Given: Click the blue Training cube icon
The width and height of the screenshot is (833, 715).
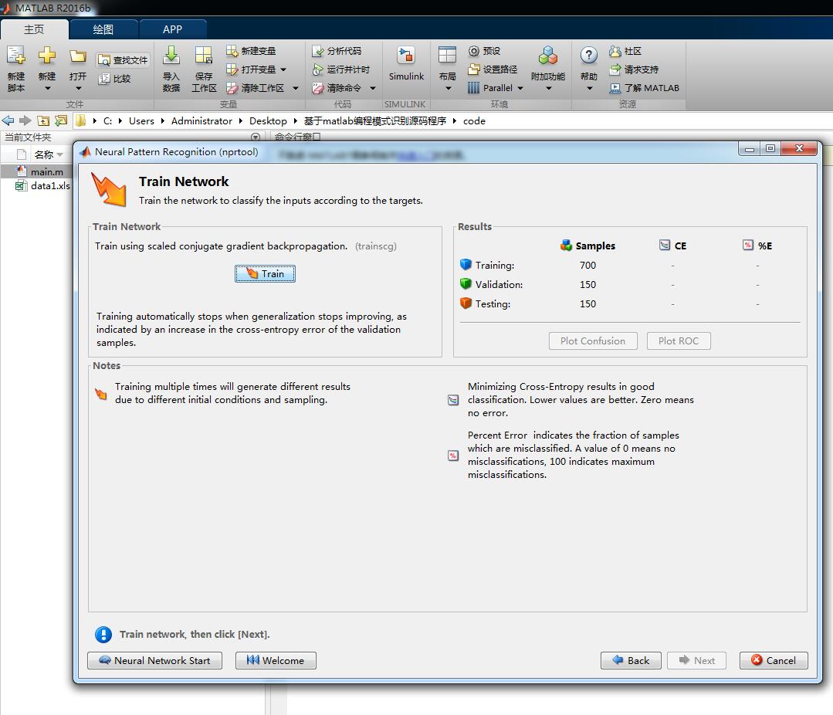Looking at the screenshot, I should [x=466, y=264].
